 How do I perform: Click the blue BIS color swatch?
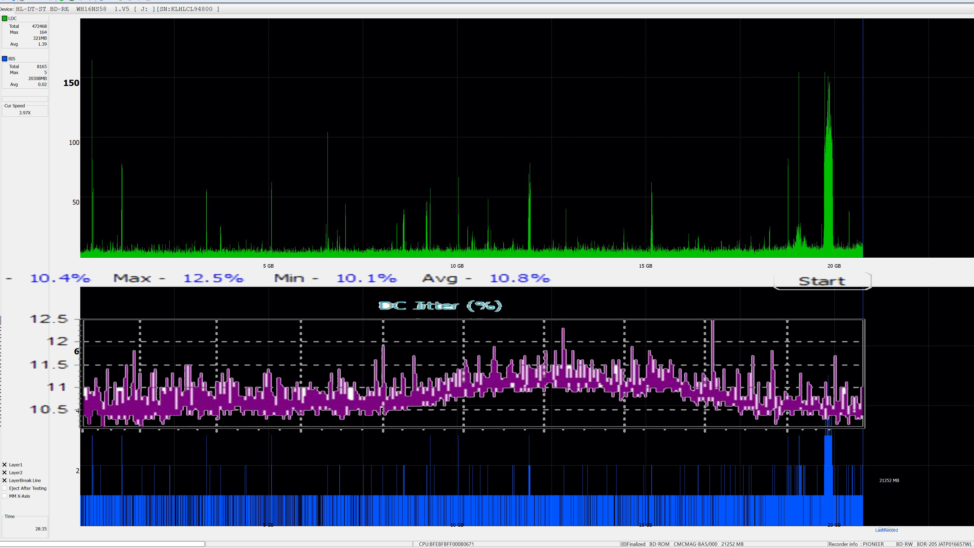tap(5, 59)
